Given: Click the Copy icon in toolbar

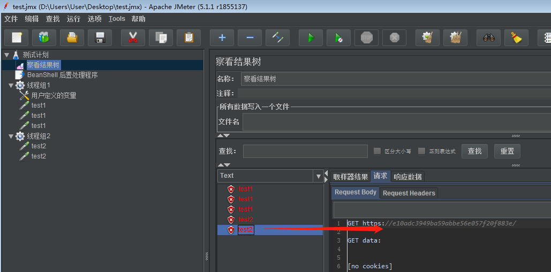Looking at the screenshot, I should (161, 37).
